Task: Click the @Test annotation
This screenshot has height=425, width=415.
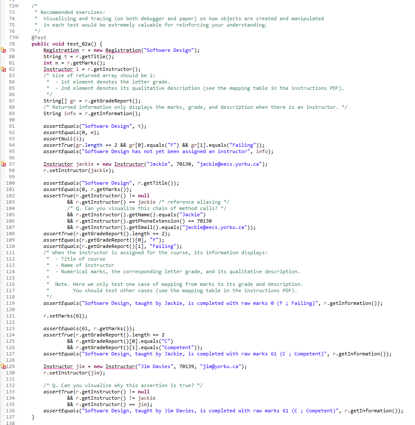Action: 39,37
